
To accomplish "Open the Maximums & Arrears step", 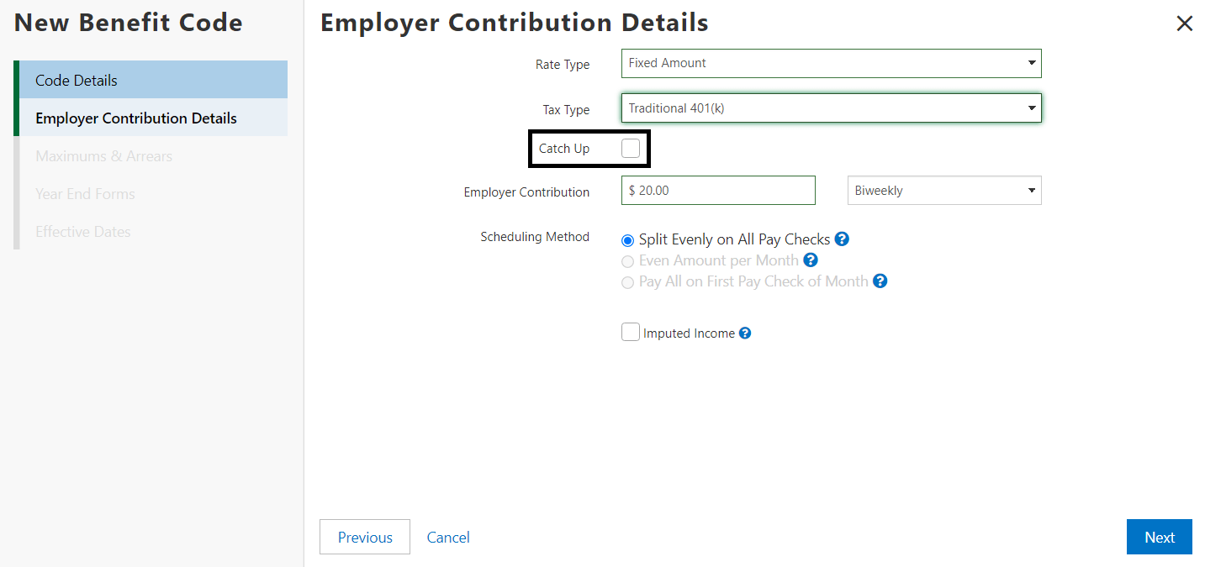I will (103, 156).
